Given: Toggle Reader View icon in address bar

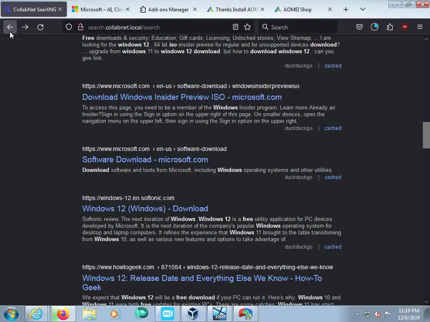Looking at the screenshot, I should point(235,27).
